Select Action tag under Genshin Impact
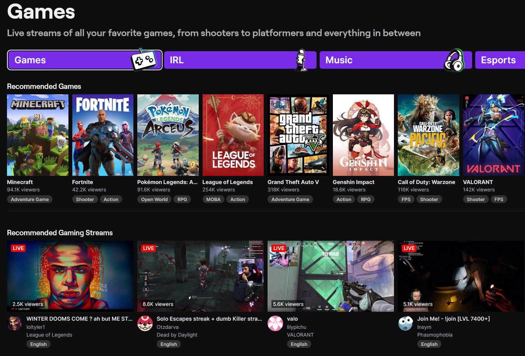 [344, 200]
